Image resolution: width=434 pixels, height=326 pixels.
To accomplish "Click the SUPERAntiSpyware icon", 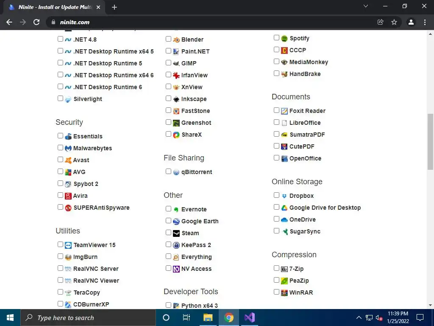I will tap(68, 208).
